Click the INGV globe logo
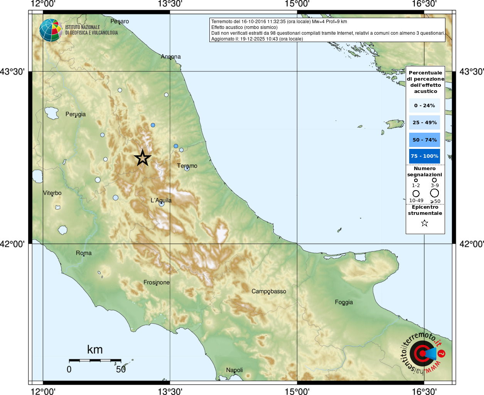This screenshot has width=484, height=395. (51, 30)
